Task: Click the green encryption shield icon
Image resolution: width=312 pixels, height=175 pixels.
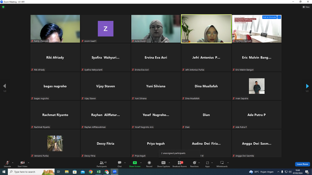Action: 3,7
